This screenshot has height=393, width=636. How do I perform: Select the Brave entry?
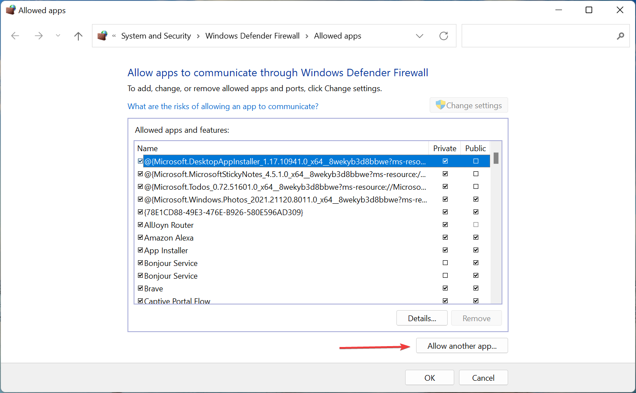[153, 289]
